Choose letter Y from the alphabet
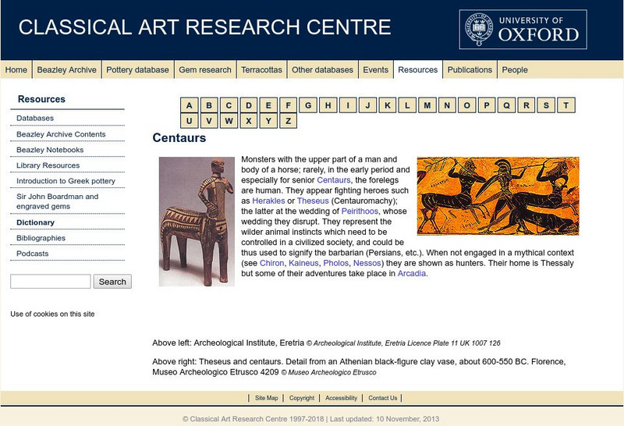This screenshot has width=624, height=426. [268, 121]
